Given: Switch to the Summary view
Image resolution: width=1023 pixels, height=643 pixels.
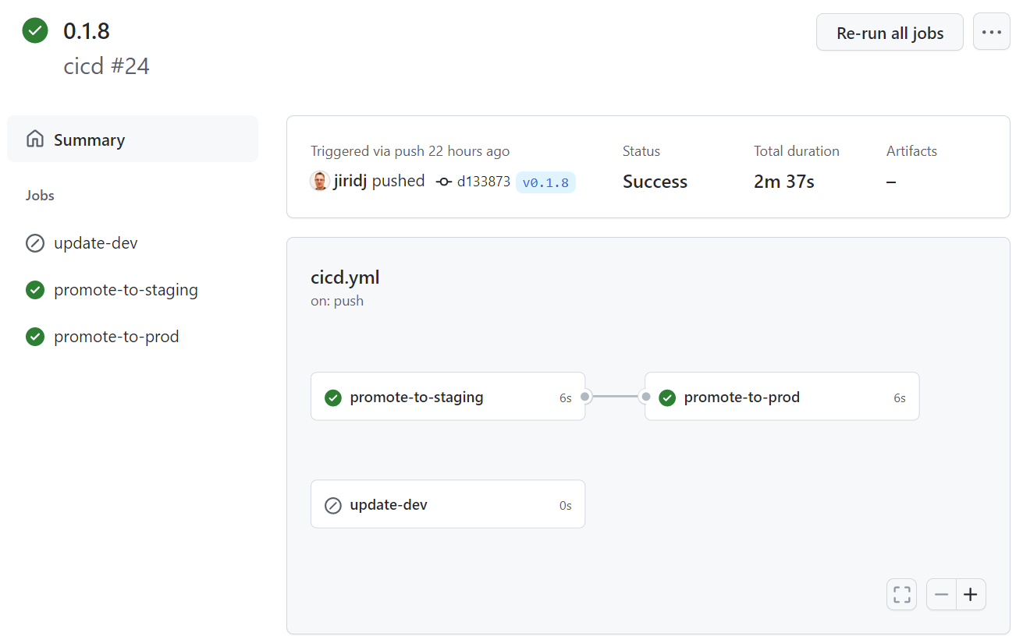Looking at the screenshot, I should coord(89,139).
